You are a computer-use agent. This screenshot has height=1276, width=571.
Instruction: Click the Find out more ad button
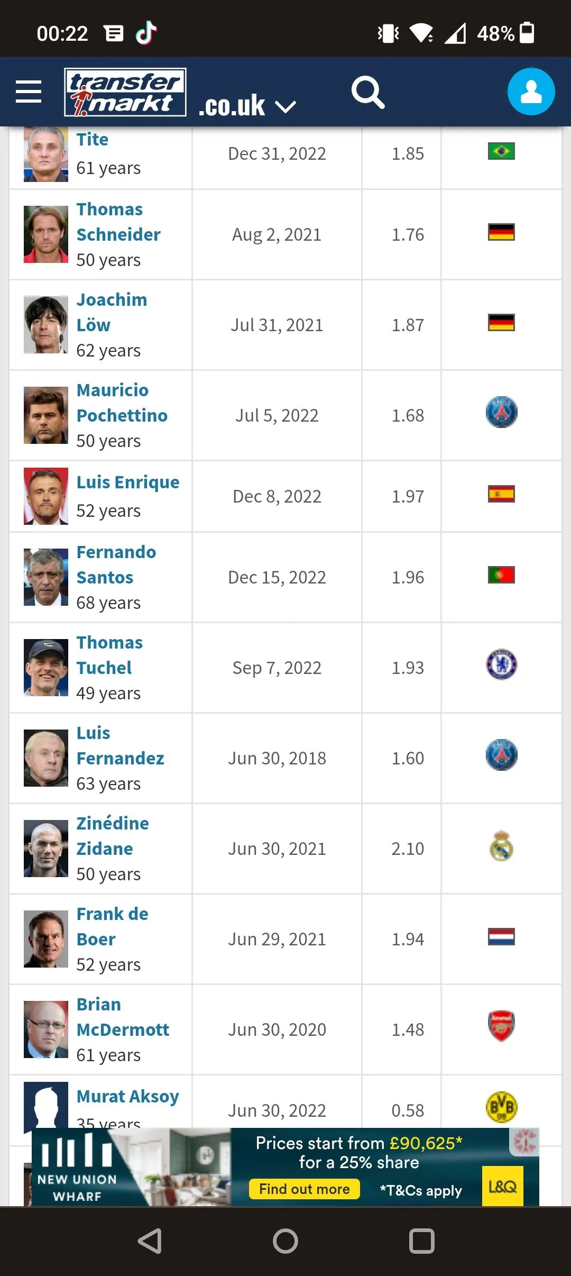[x=305, y=1189]
